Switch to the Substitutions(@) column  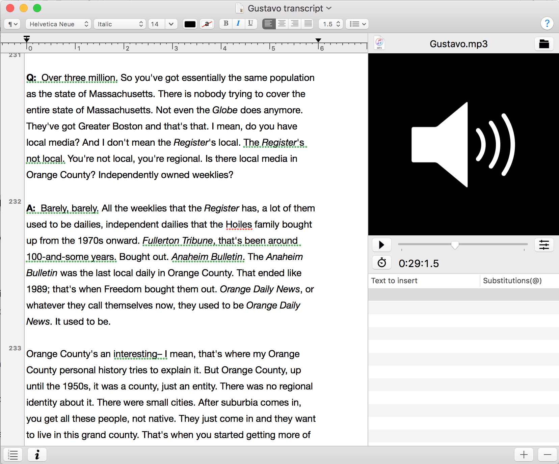(512, 280)
